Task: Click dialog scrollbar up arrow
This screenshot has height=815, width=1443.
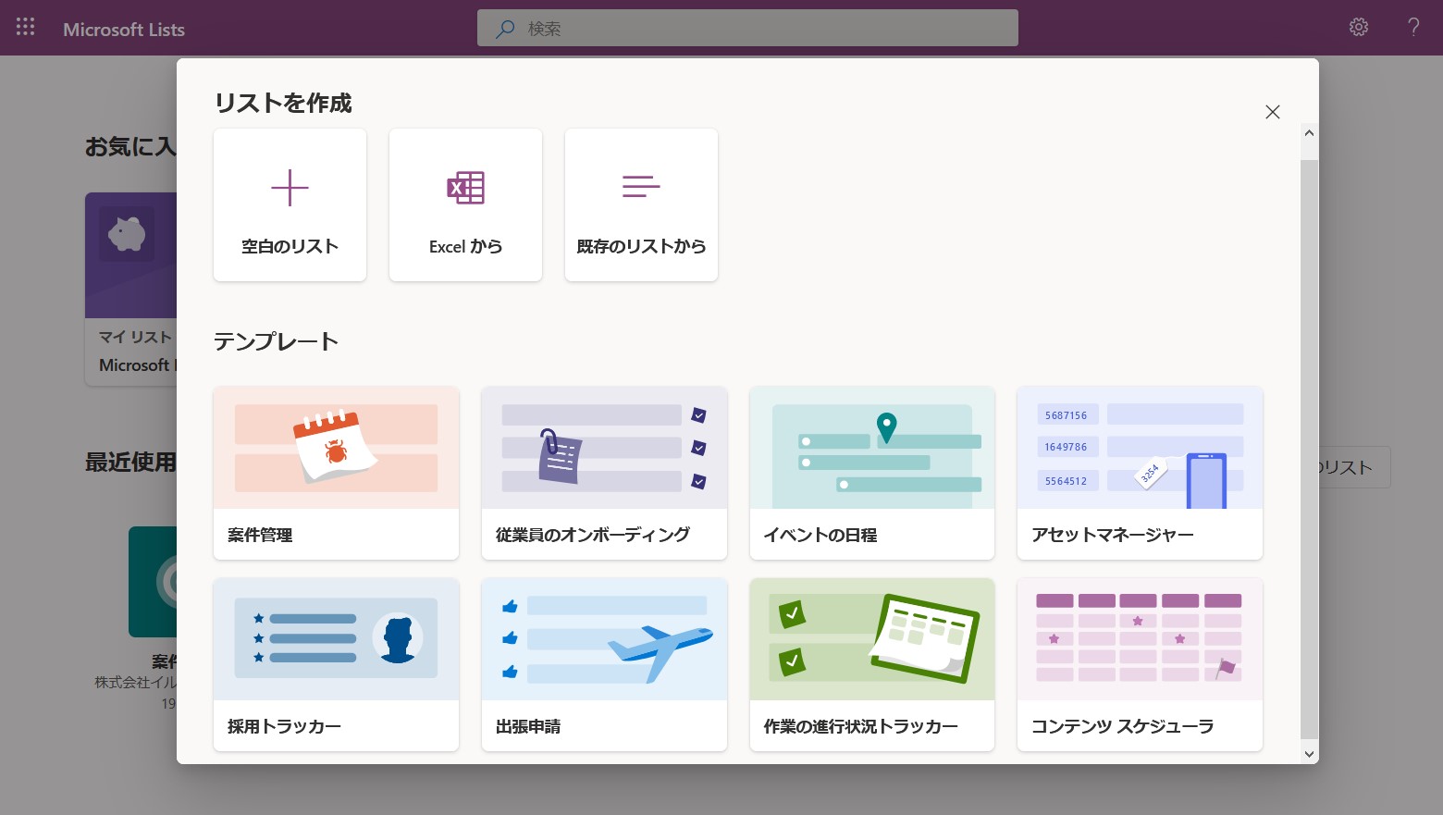Action: point(1309,133)
